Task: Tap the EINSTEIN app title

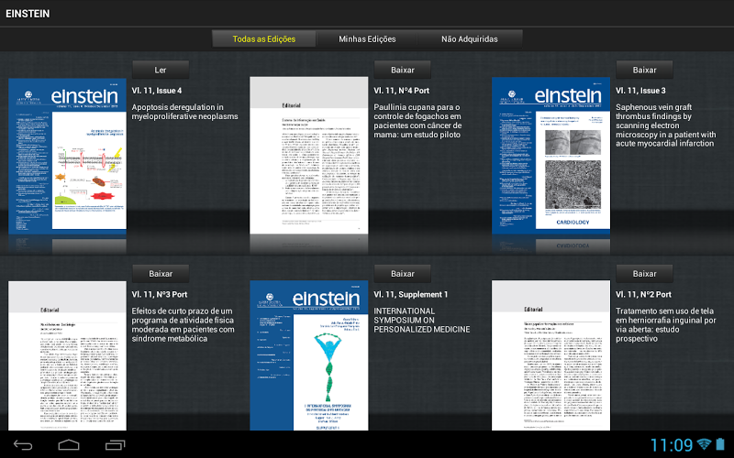Action: click(x=28, y=14)
